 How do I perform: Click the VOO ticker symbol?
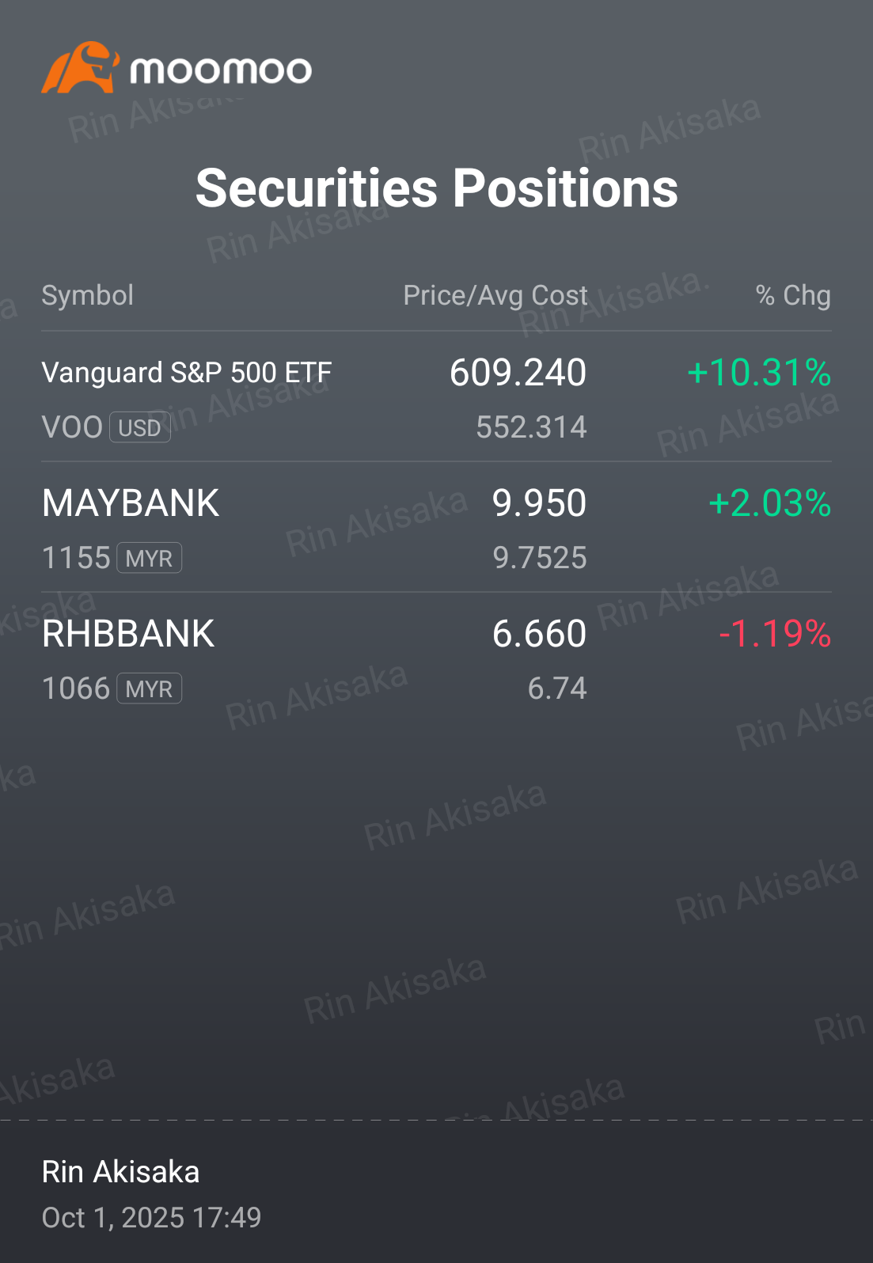pyautogui.click(x=72, y=427)
